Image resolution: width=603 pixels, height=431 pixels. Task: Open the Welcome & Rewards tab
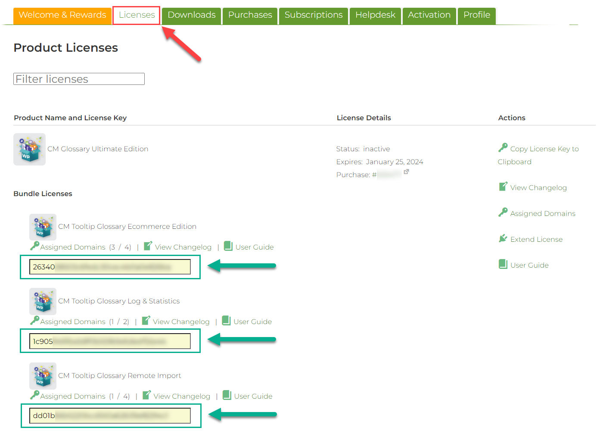tap(62, 16)
